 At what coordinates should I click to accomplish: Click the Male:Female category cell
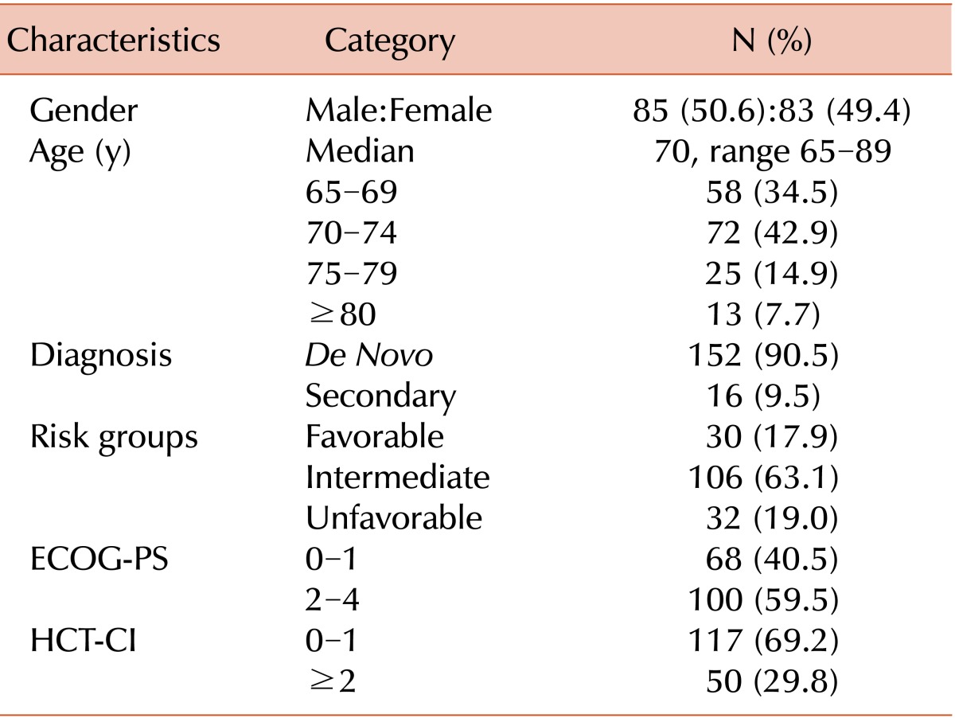[399, 111]
